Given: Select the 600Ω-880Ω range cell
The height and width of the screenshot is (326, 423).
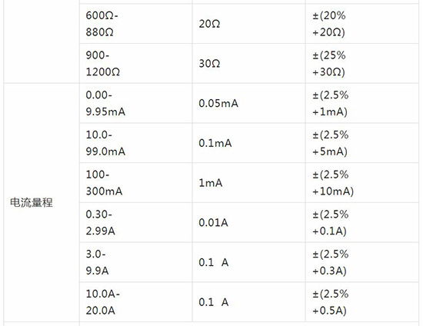Looking at the screenshot, I should pos(136,24).
